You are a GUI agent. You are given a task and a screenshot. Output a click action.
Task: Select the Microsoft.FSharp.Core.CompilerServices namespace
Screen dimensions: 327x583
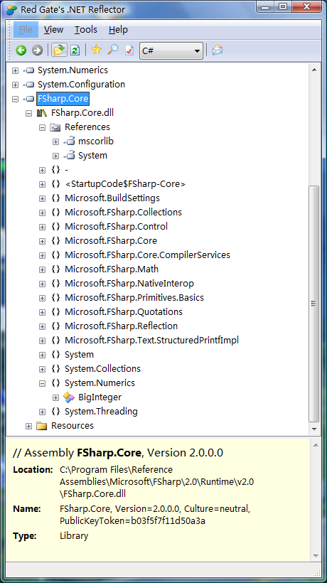(x=148, y=255)
